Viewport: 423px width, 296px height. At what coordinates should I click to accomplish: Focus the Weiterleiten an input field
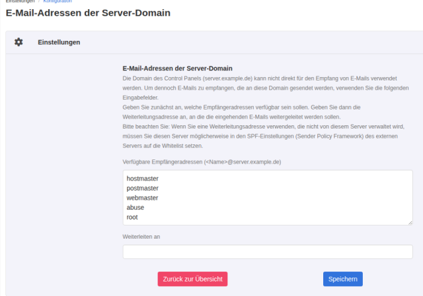tap(268, 252)
